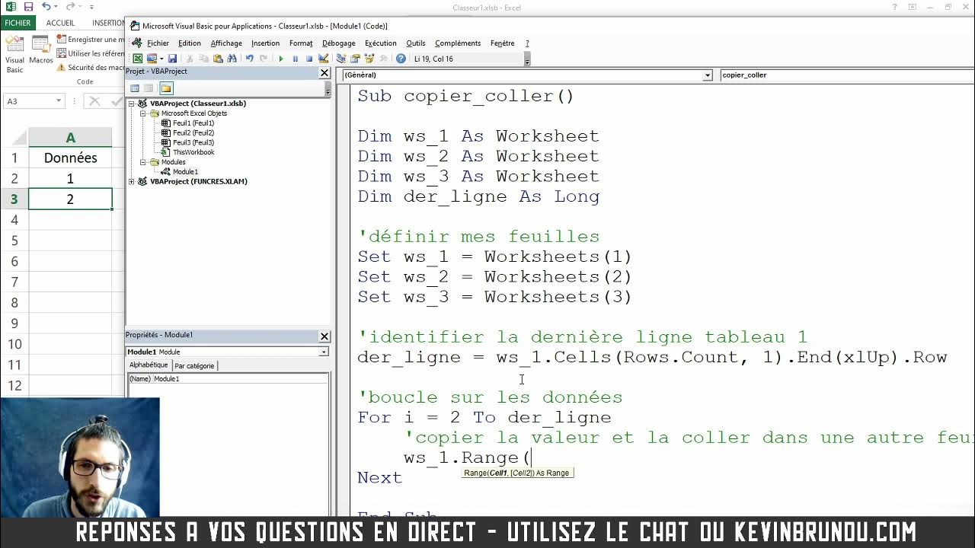Open the Fenêtre menu
Image resolution: width=975 pixels, height=548 pixels.
point(502,43)
